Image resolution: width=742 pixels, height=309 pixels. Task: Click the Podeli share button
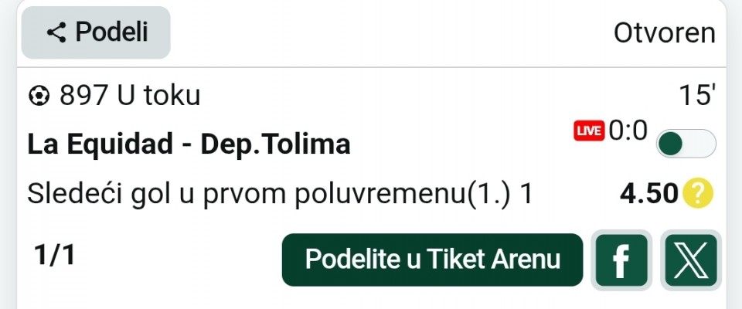(x=96, y=32)
